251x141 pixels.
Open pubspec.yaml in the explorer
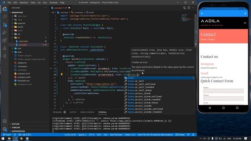click(x=24, y=77)
